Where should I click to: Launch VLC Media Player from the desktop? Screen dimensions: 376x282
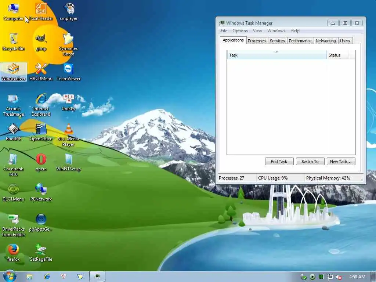click(69, 135)
